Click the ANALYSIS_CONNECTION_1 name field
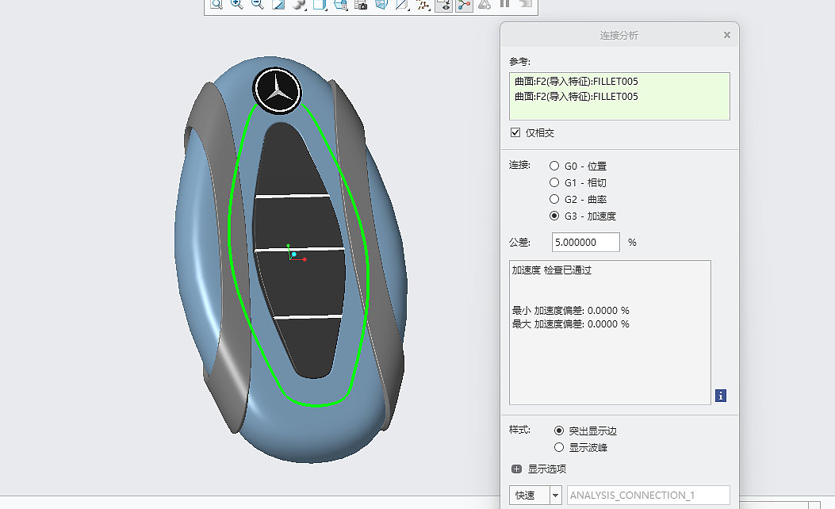 pos(648,496)
